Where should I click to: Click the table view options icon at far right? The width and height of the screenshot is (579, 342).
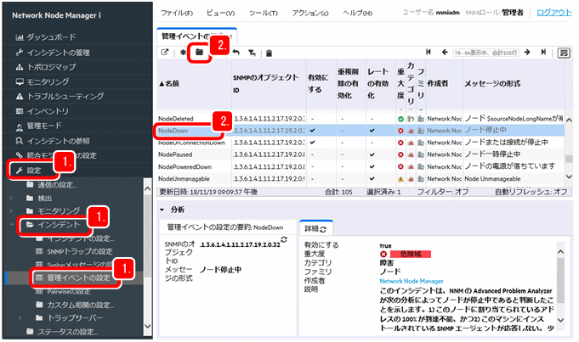[563, 53]
